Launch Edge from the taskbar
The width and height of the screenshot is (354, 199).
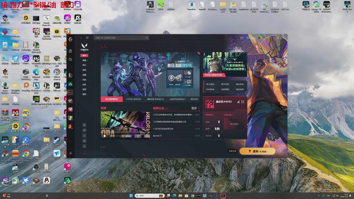point(174,195)
